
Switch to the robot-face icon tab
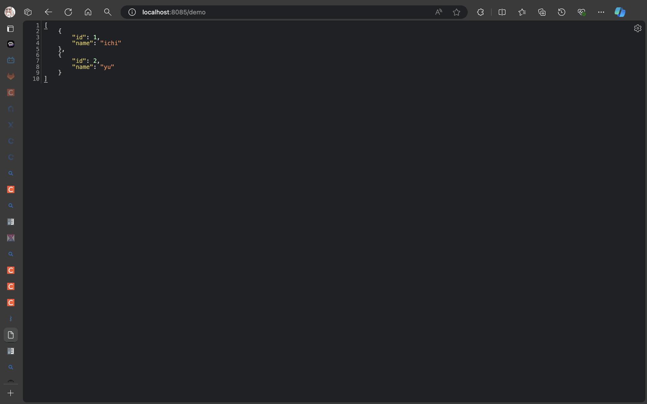coord(11,44)
